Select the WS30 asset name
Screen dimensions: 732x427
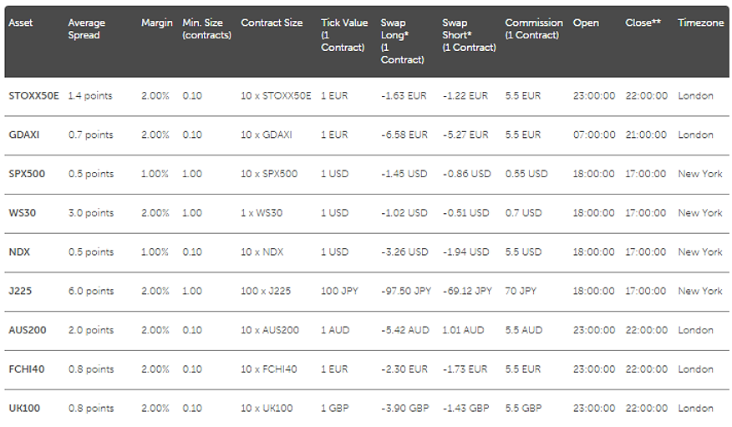pos(22,213)
